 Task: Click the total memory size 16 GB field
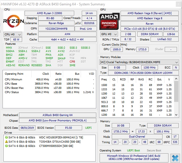tap(121, 126)
